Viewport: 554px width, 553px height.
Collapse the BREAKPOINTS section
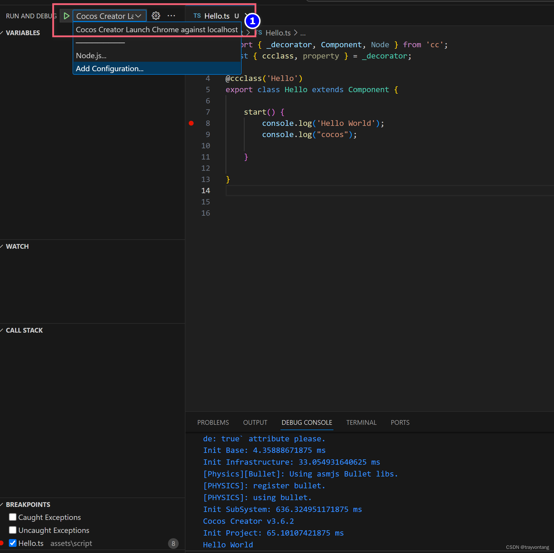coord(28,505)
